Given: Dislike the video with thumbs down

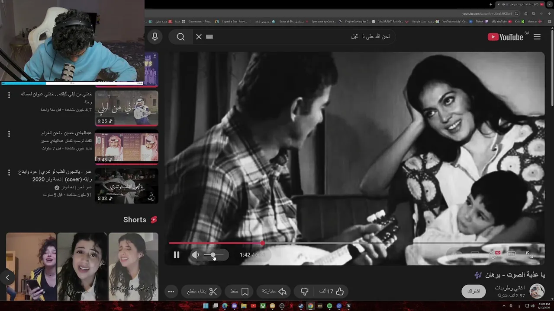Looking at the screenshot, I should [305, 292].
